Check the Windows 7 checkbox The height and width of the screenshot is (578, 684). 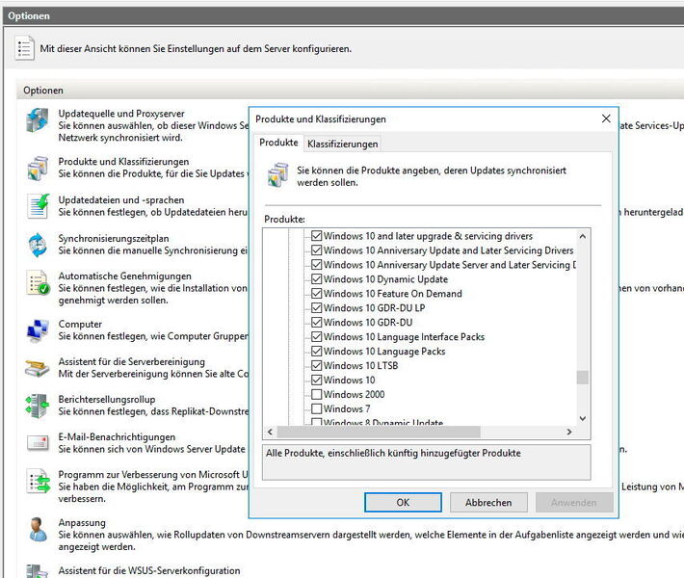point(317,408)
